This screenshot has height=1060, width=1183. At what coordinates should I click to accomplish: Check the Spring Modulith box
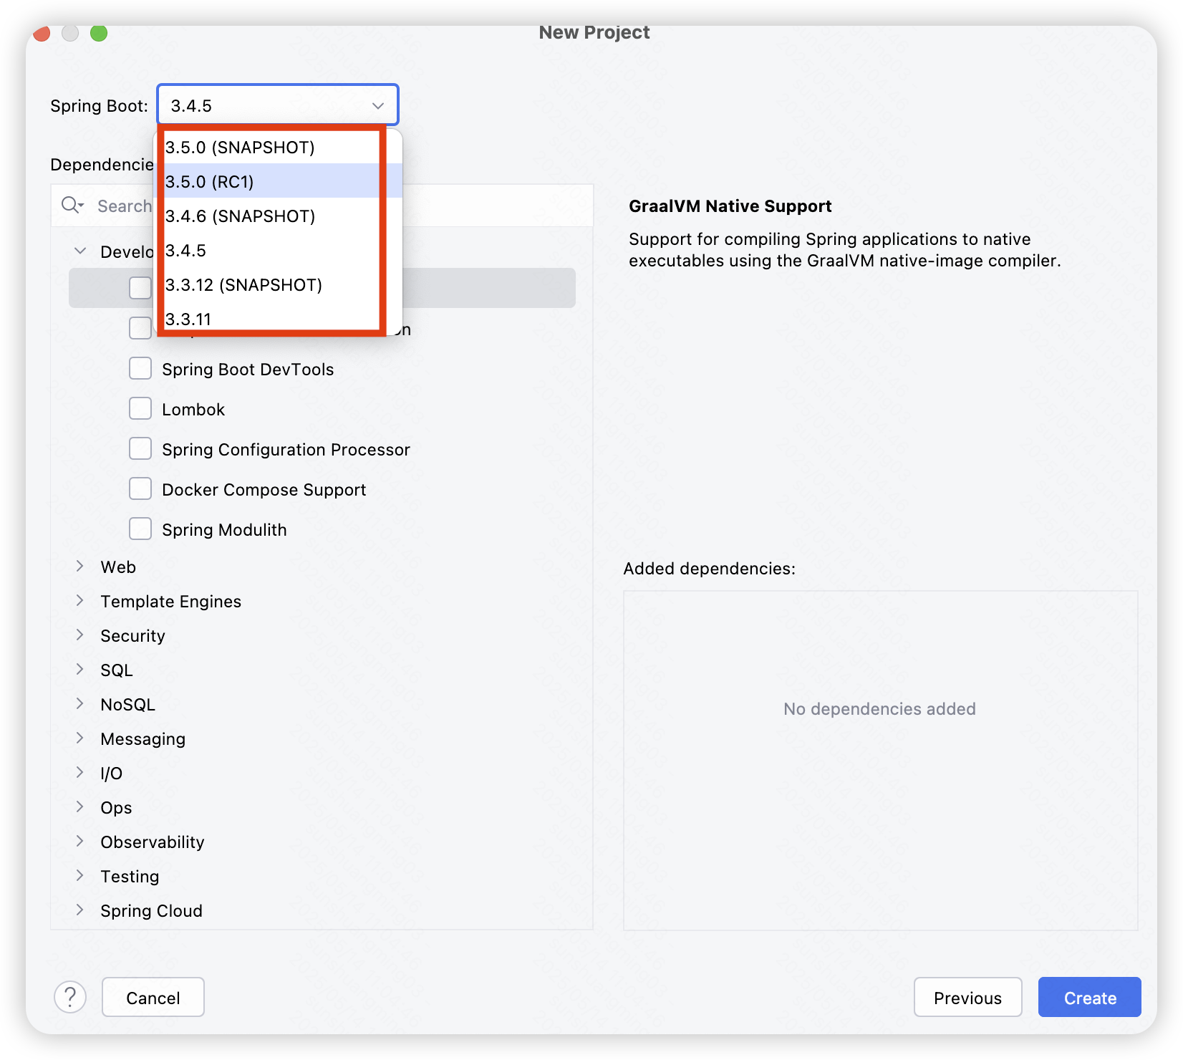point(140,529)
